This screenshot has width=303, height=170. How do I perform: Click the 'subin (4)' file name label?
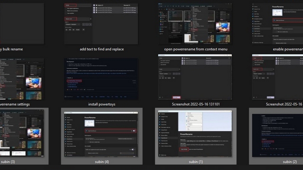102,161
